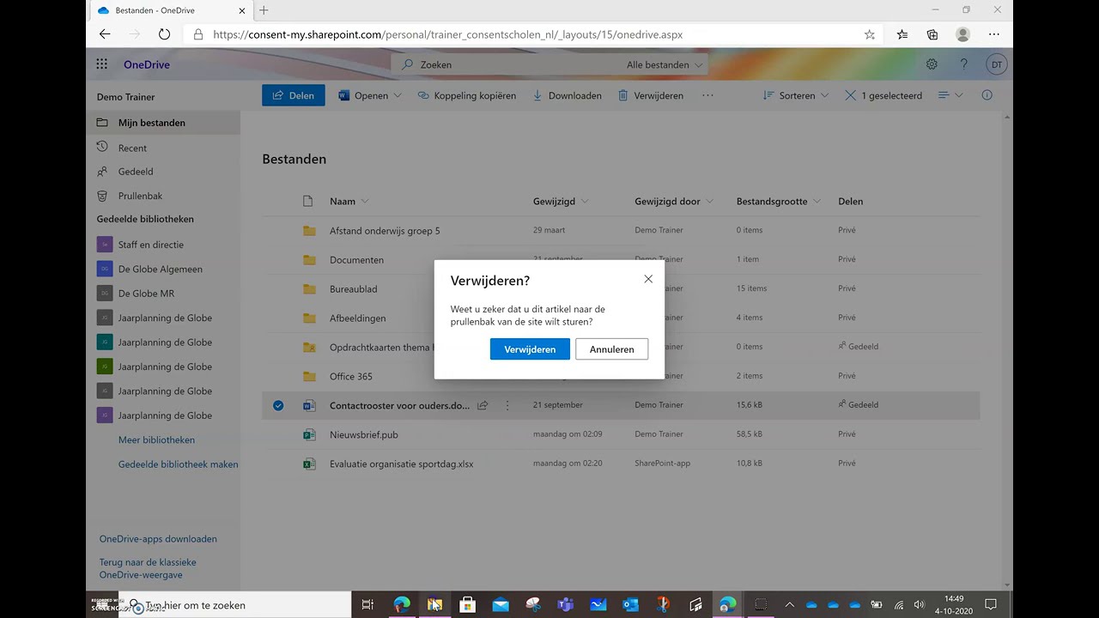Open Nieuwsbrief.pub file
Image resolution: width=1099 pixels, height=618 pixels.
(364, 434)
